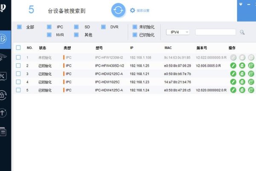Click MAC address e0:50:8b:87:06:29
This screenshot has height=171, width=256.
[177, 65]
